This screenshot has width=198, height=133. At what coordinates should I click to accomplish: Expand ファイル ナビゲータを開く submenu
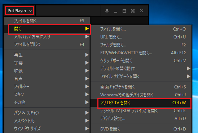point(141,76)
